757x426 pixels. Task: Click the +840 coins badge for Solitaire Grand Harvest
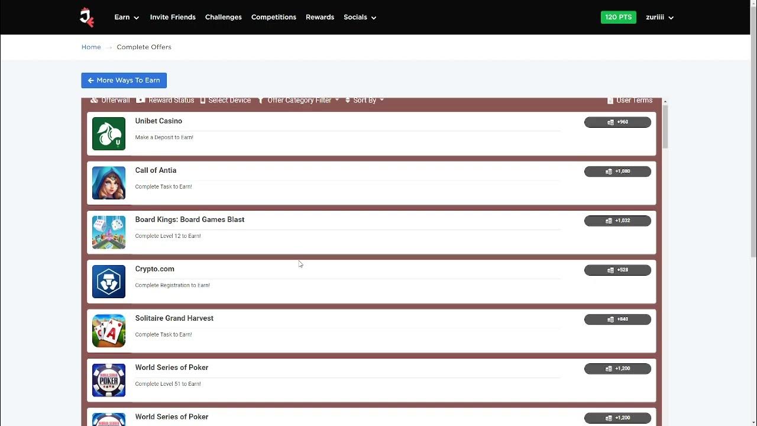coord(617,319)
